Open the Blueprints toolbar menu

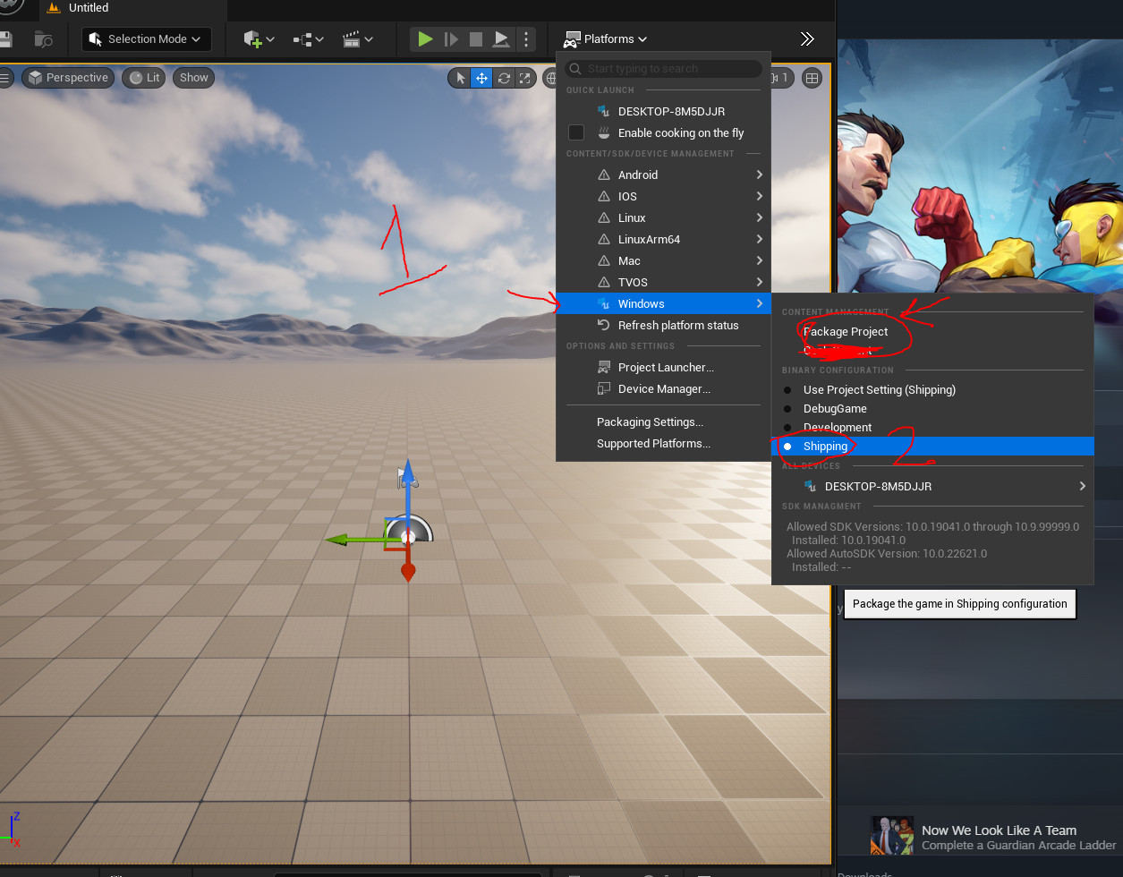(308, 39)
